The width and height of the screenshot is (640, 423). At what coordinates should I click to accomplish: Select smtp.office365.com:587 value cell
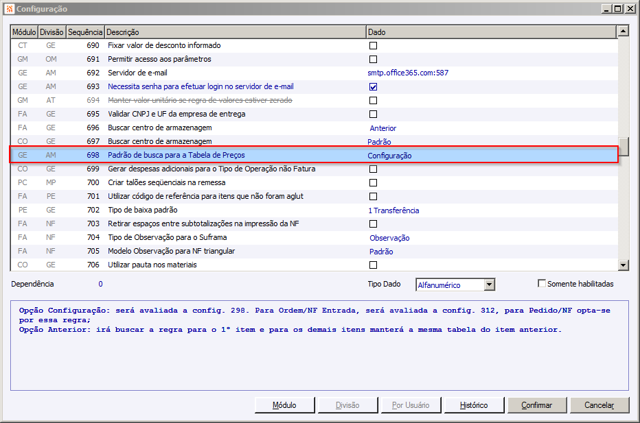(x=408, y=73)
